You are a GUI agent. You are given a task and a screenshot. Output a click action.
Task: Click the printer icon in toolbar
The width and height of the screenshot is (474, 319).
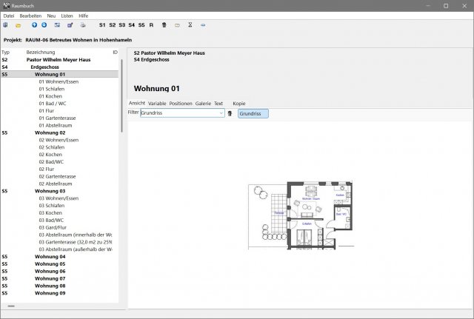pyautogui.click(x=83, y=25)
